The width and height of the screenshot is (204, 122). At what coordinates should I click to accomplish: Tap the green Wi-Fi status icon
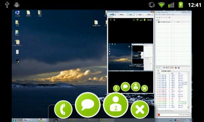point(161,5)
